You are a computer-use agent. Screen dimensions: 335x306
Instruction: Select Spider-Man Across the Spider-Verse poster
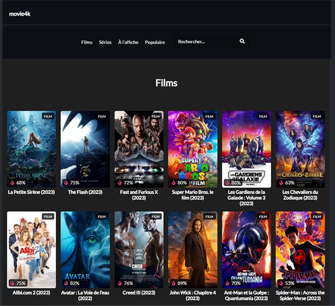point(300,250)
